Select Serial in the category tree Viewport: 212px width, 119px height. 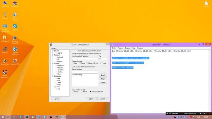pos(58,89)
